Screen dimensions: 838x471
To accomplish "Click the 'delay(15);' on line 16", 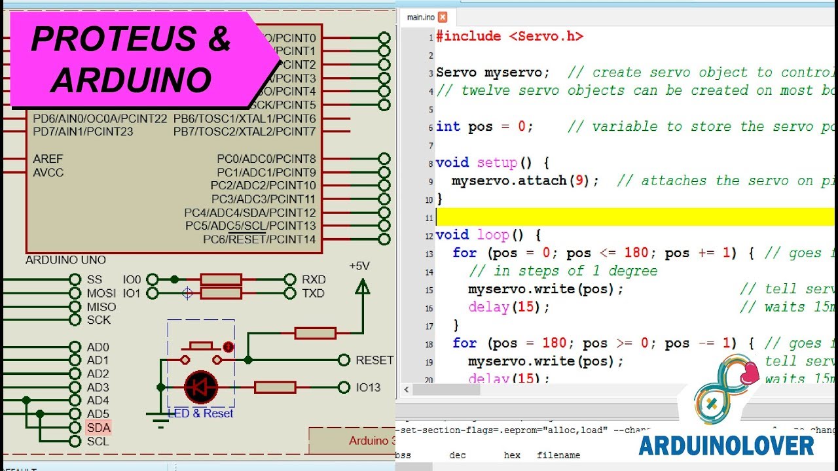I will [x=509, y=307].
